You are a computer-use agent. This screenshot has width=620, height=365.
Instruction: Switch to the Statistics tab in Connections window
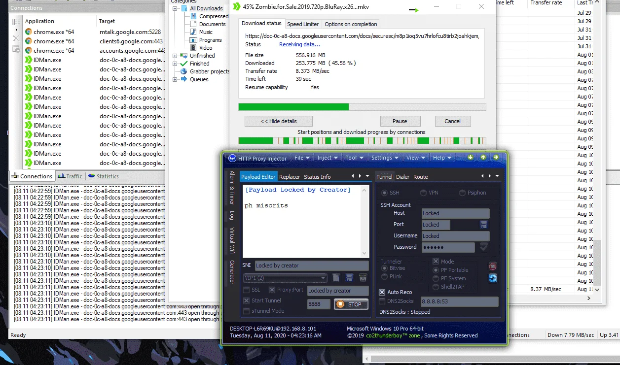104,176
